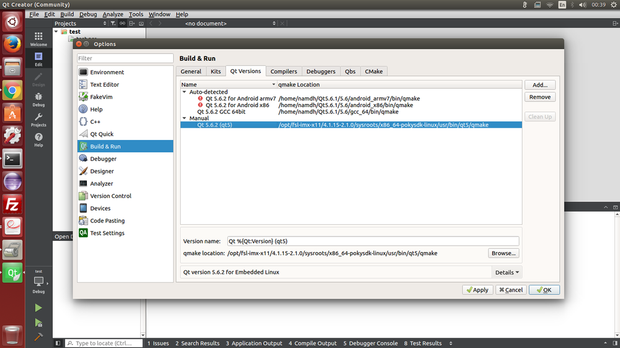The height and width of the screenshot is (348, 620).
Task: Apply the option changes
Action: 478,290
